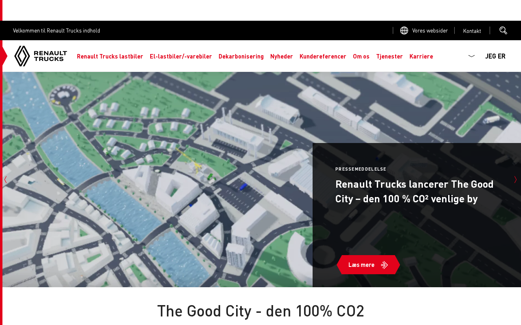Open the Tjenester menu

pyautogui.click(x=390, y=56)
